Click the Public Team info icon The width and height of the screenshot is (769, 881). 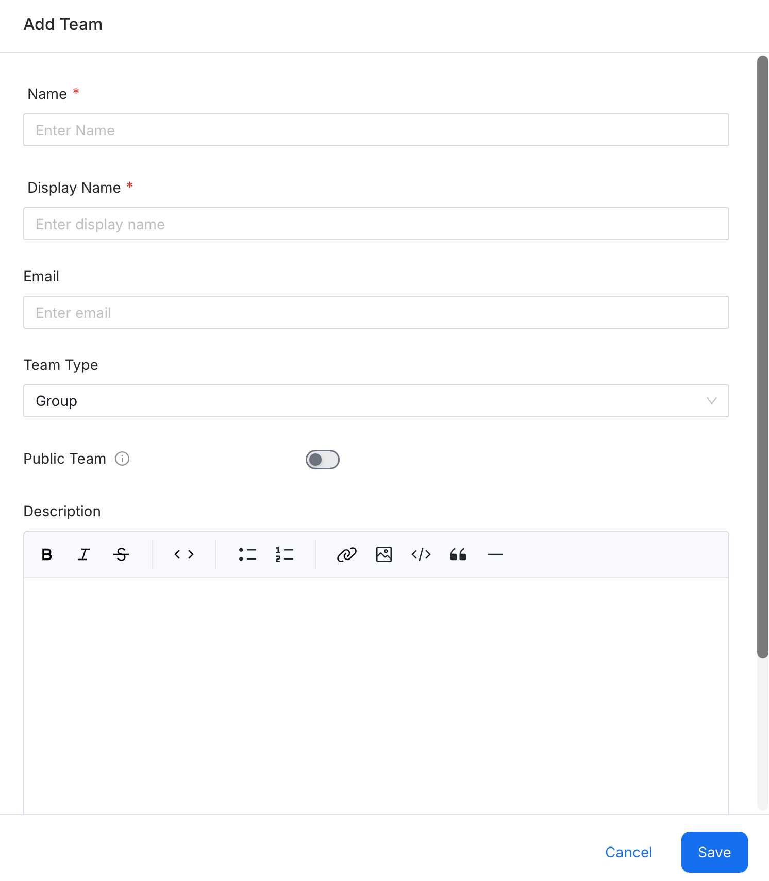coord(122,459)
